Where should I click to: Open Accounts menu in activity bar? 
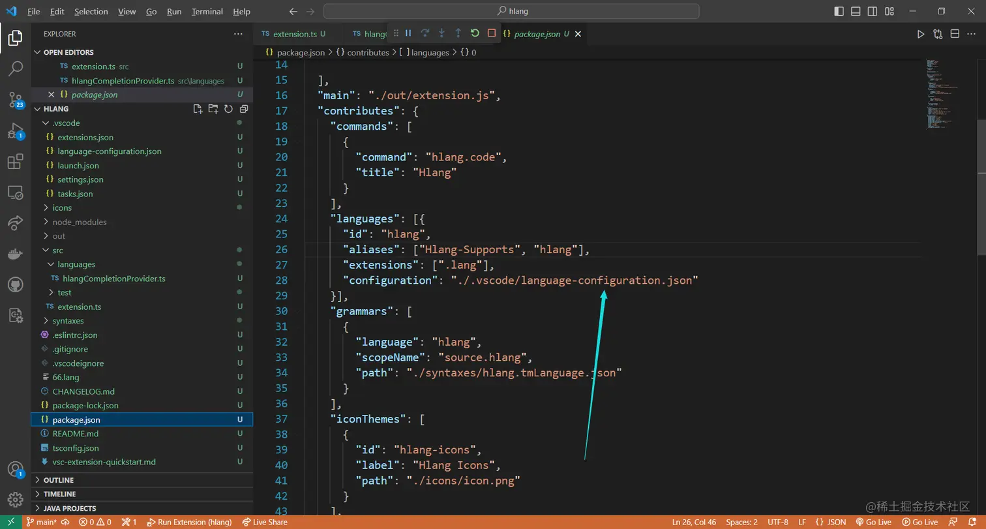pos(15,469)
